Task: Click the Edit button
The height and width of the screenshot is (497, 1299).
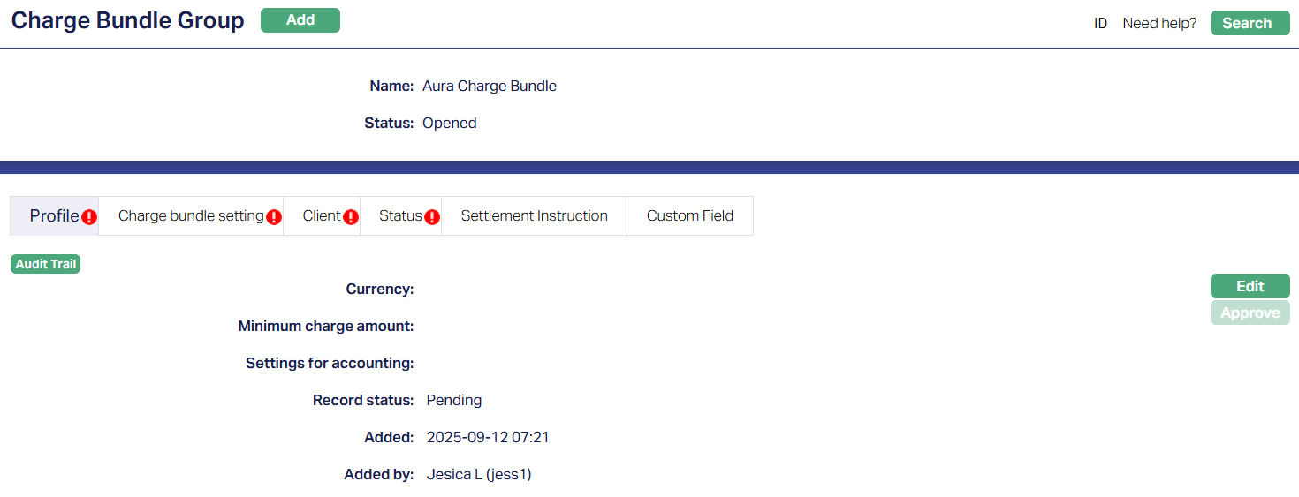Action: click(x=1250, y=286)
